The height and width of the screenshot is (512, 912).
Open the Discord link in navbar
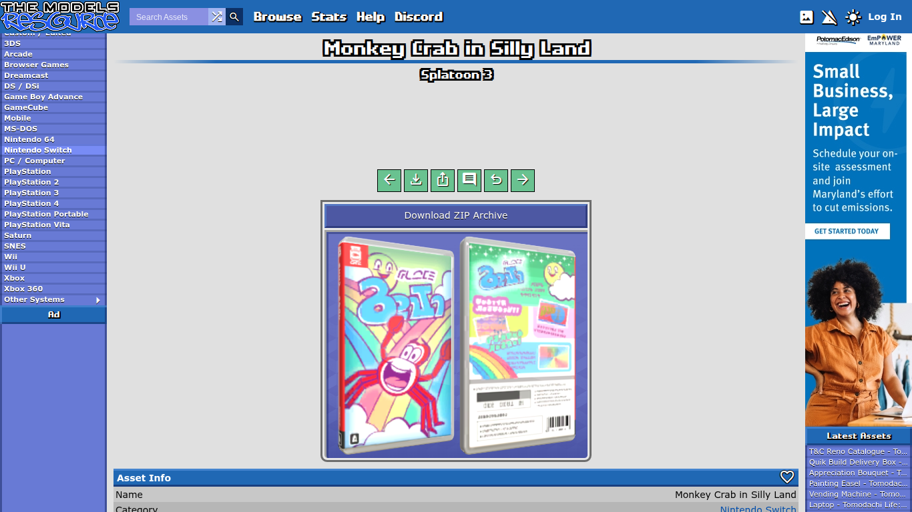pyautogui.click(x=419, y=17)
